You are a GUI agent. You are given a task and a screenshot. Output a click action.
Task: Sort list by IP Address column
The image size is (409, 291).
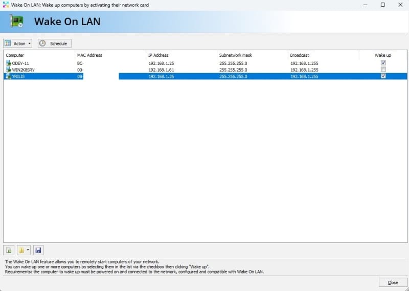(158, 55)
